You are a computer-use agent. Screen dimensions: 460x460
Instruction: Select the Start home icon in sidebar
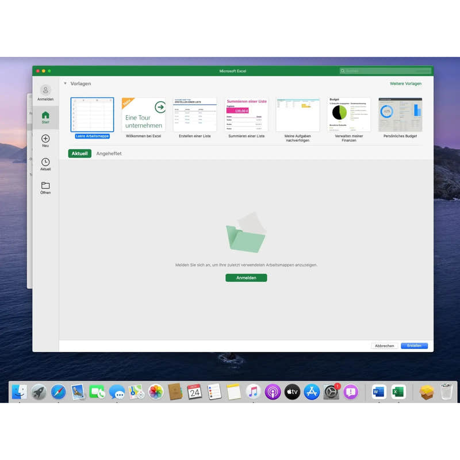[x=46, y=117]
